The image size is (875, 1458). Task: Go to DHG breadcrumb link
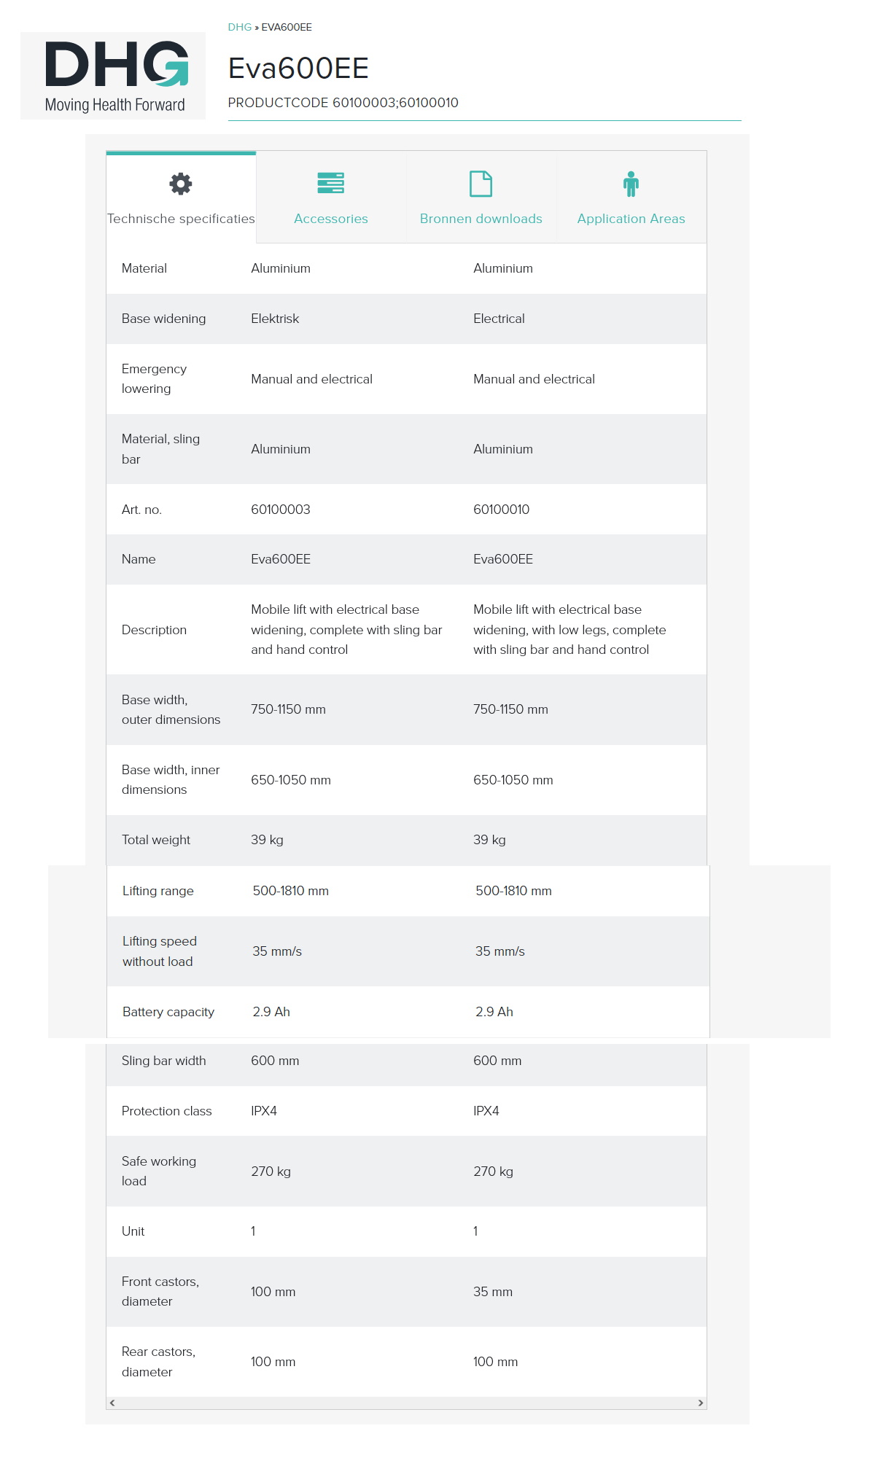click(239, 27)
